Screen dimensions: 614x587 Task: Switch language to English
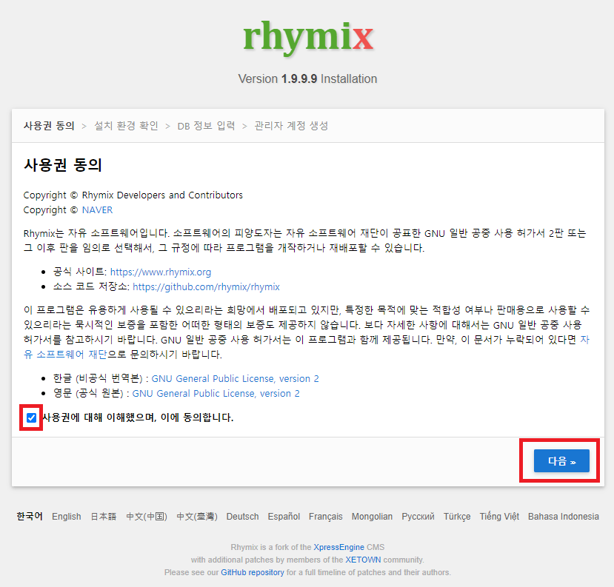click(67, 516)
